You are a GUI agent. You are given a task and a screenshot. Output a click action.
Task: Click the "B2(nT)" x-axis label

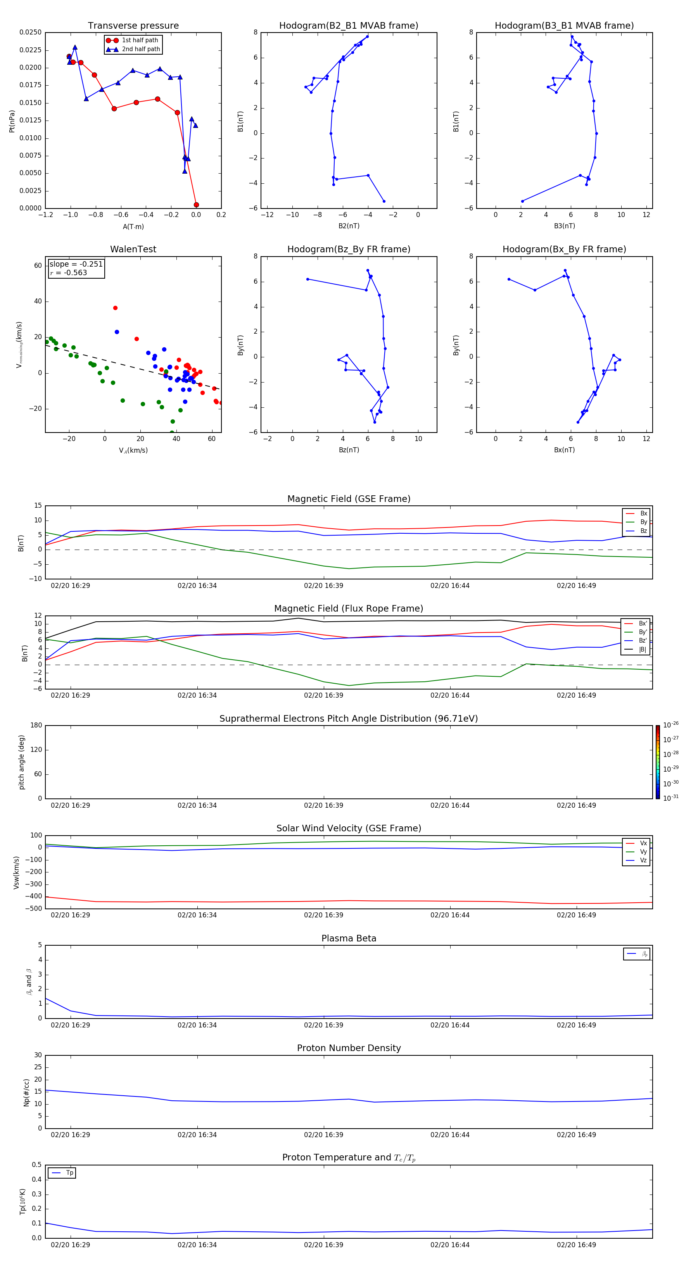349,226
